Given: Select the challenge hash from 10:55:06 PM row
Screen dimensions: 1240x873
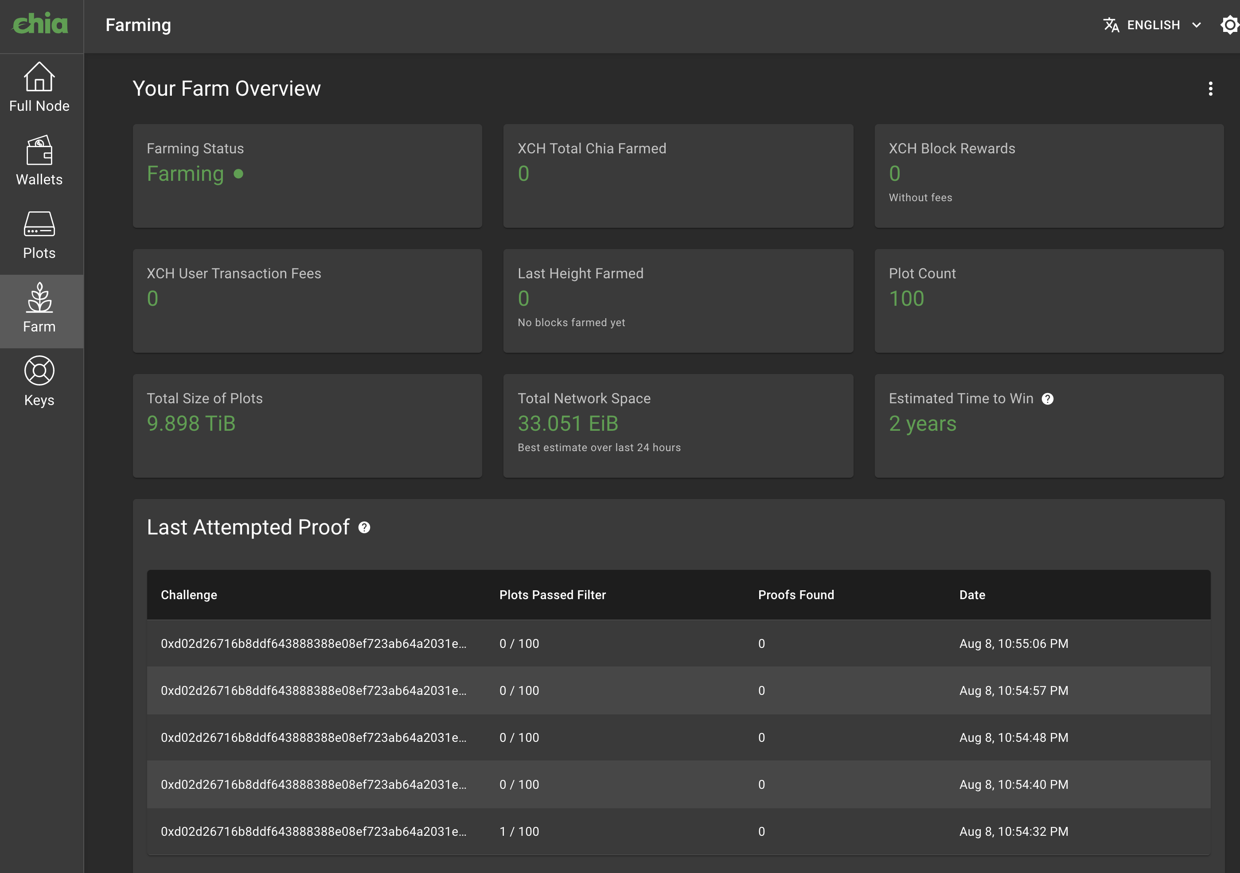Looking at the screenshot, I should tap(314, 643).
